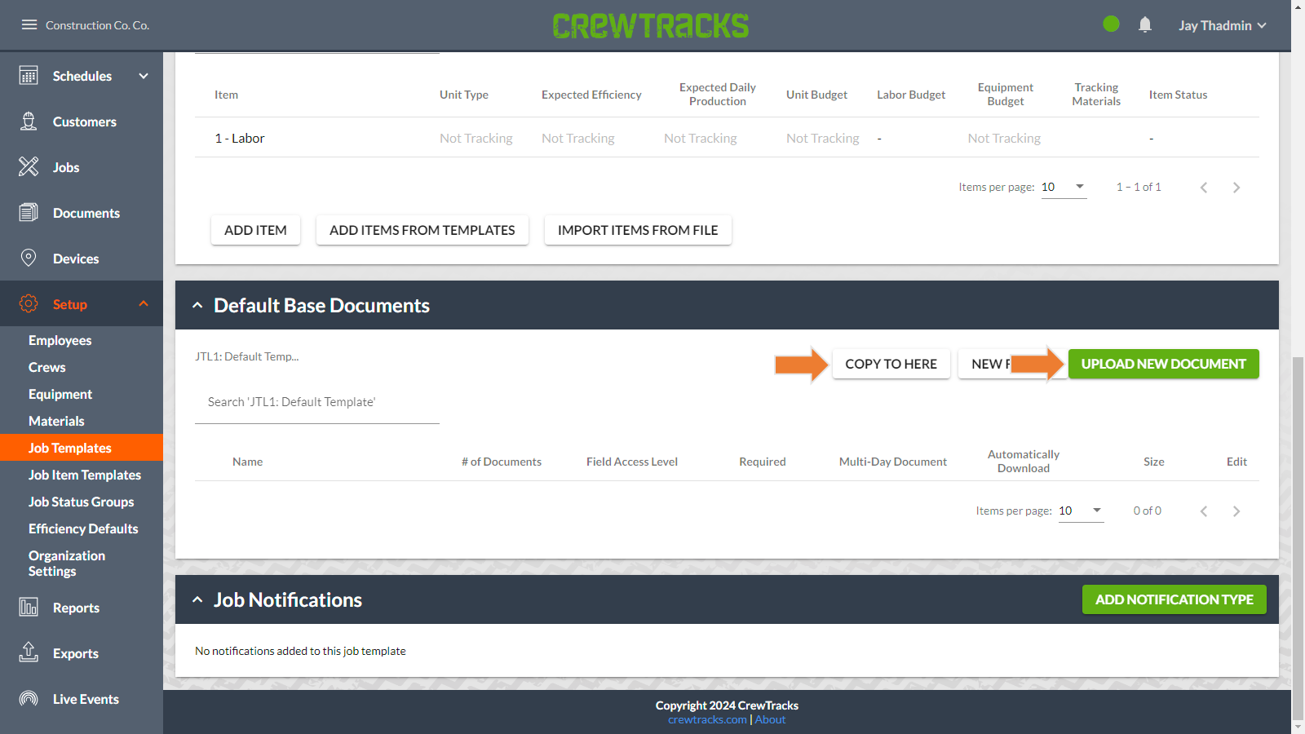Collapse the Setup menu chevron
The height and width of the screenshot is (734, 1305).
pyautogui.click(x=144, y=304)
